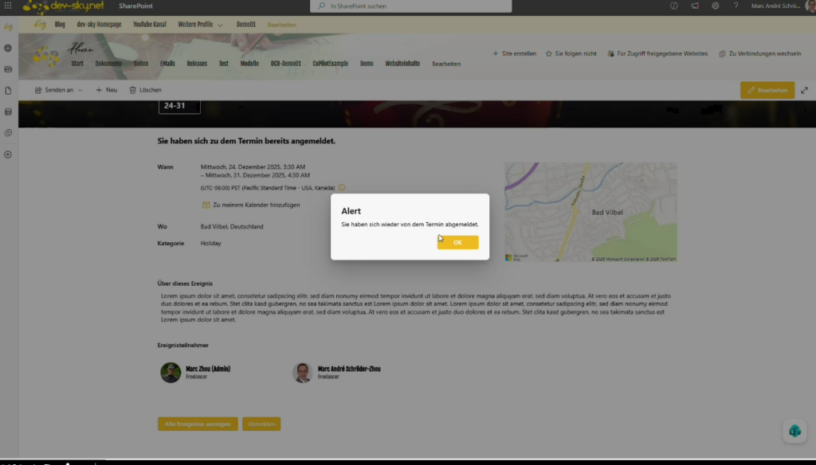Open the Blog hub link

(x=60, y=25)
